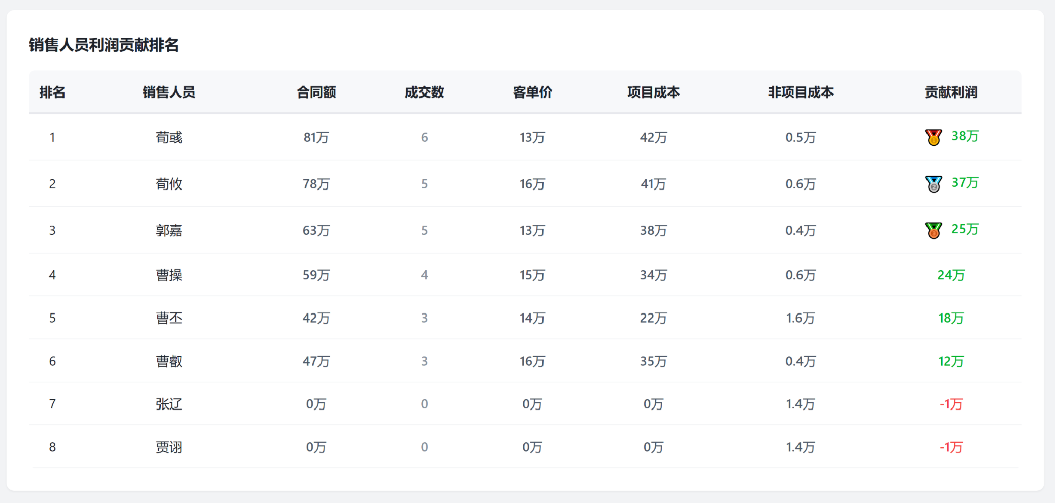Click the bronze medal icon for 郭嘉
This screenshot has width=1055, height=503.
click(933, 230)
